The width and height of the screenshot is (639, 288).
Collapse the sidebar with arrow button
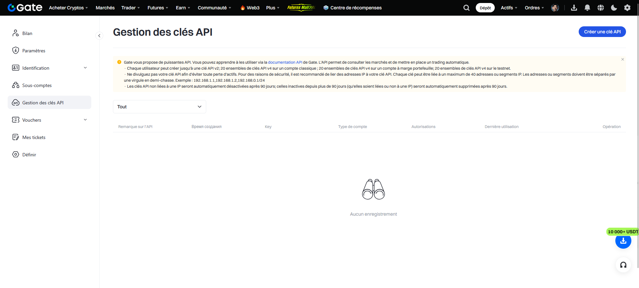pyautogui.click(x=99, y=36)
